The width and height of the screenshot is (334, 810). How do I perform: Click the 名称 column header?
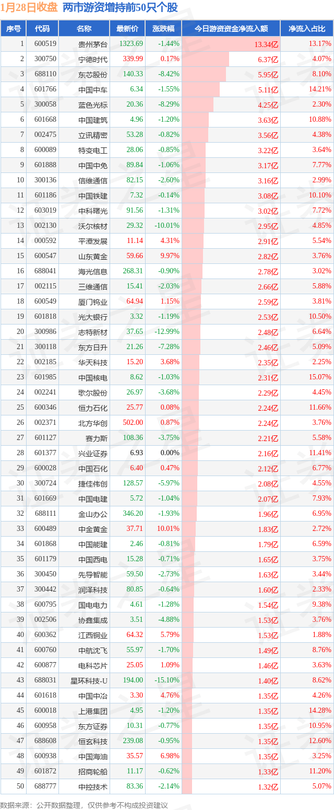83,29
